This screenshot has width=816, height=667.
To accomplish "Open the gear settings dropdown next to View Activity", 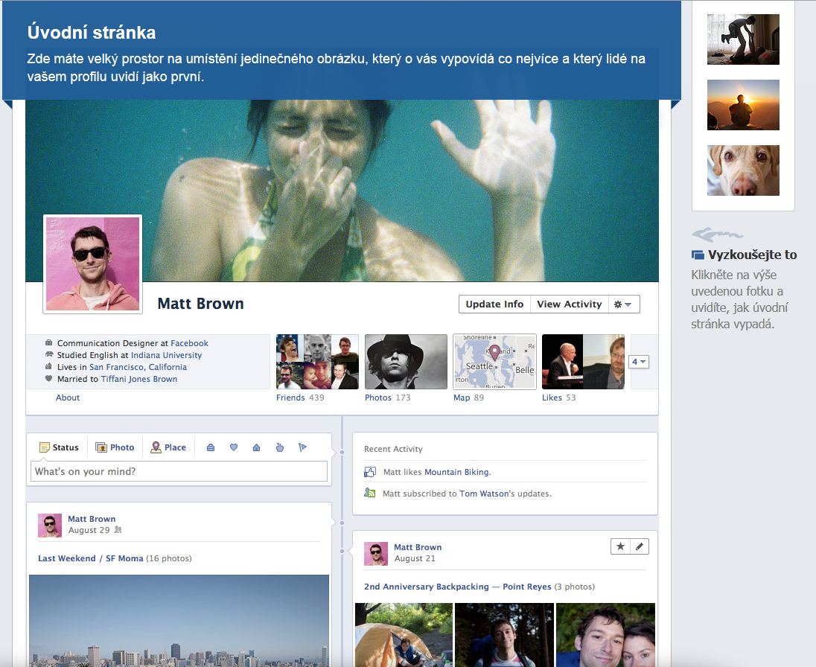I will pos(624,304).
